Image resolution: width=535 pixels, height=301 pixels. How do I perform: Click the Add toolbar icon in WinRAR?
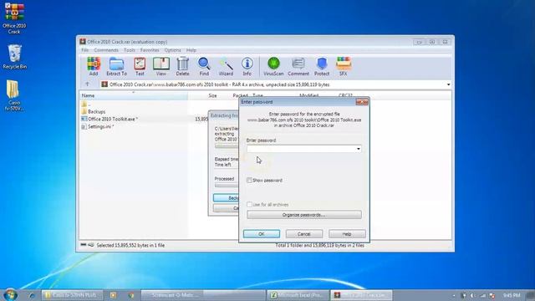pos(93,67)
